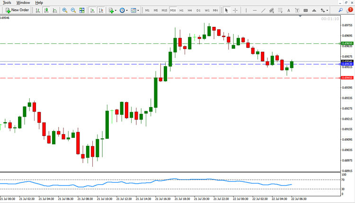Select the text tool marked A

pyautogui.click(x=289, y=10)
